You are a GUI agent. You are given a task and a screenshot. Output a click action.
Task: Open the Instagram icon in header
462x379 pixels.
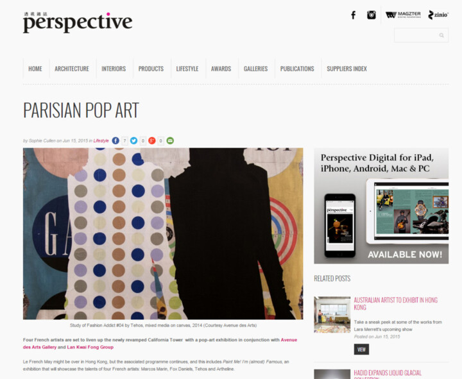372,15
